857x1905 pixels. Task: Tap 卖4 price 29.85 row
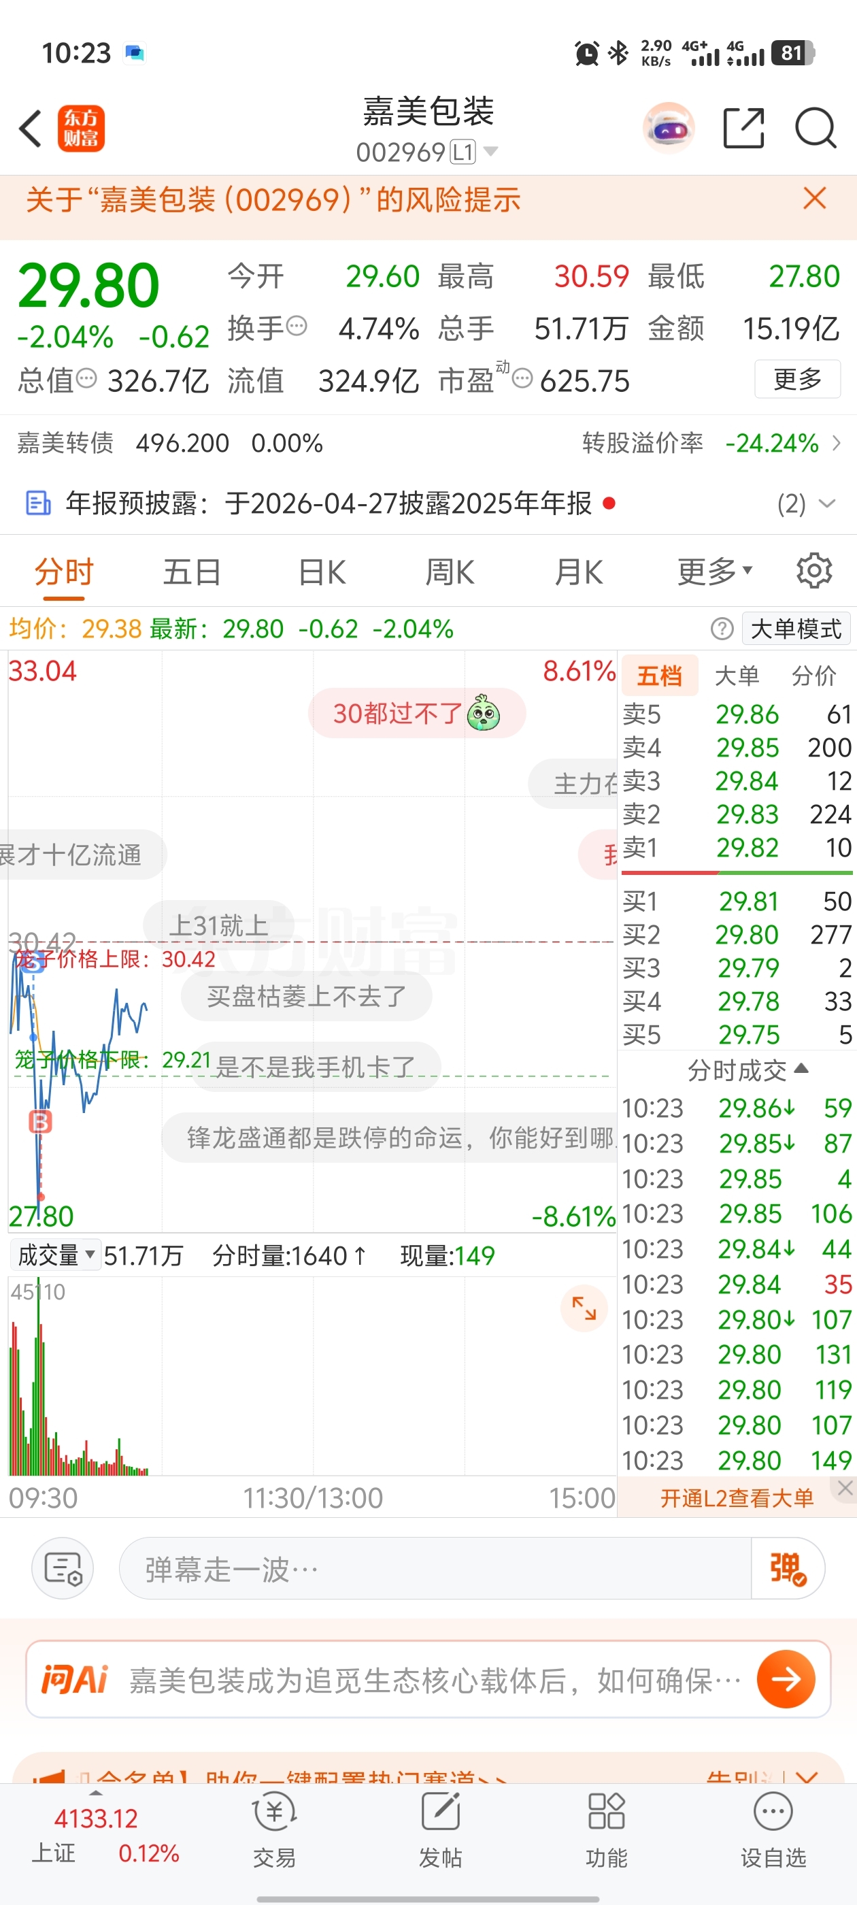[737, 748]
